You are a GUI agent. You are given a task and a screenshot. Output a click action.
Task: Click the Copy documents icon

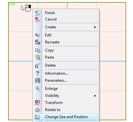(x=38, y=50)
